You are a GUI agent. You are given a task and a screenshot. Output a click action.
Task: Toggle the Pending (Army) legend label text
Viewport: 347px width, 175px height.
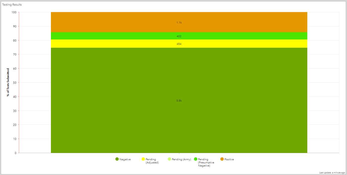pos(181,159)
